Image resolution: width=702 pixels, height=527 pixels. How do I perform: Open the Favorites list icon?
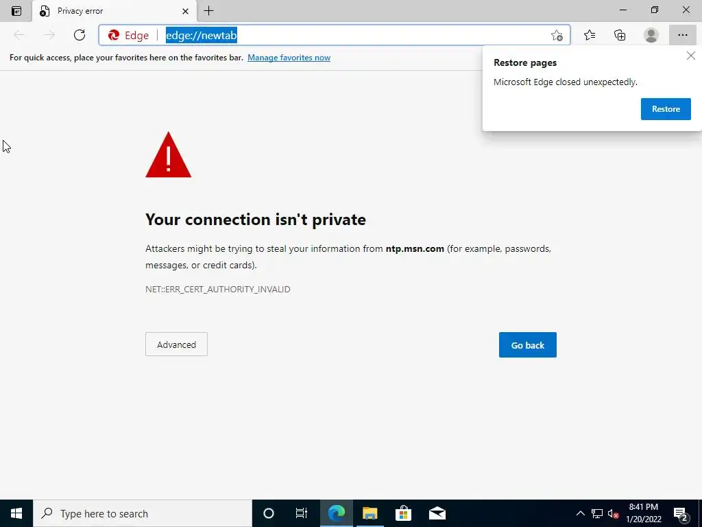click(590, 35)
